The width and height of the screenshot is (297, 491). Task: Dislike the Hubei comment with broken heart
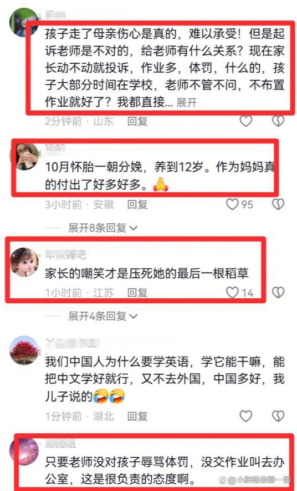[278, 416]
